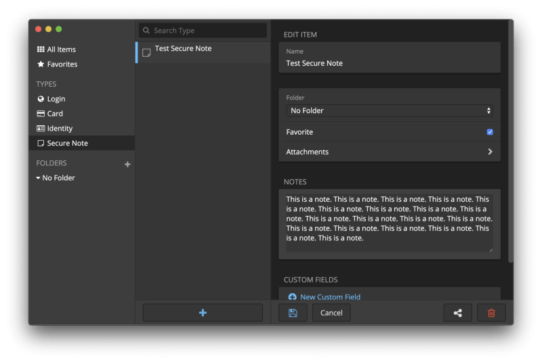Screen dimensions: 542x363
Task: Filter by Login type
Action: click(x=51, y=99)
